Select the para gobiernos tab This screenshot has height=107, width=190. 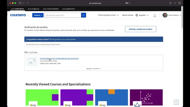tap(69, 9)
